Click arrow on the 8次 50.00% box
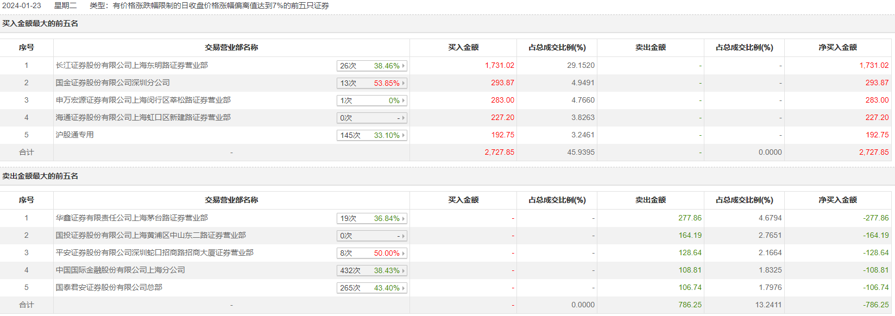 point(404,253)
